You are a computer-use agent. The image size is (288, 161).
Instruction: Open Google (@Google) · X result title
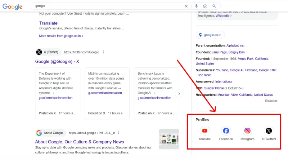point(57,61)
